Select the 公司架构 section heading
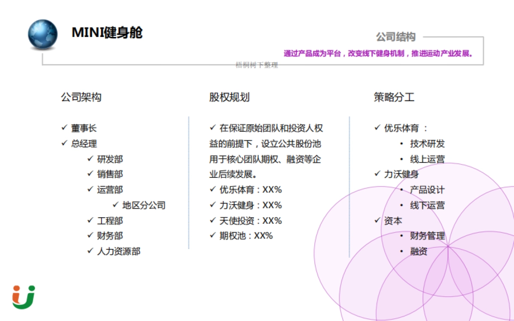Image resolution: width=514 pixels, height=321 pixels. click(82, 97)
